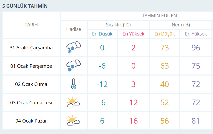This screenshot has width=213, height=134.
Task: Select the 02 Ocak Cuma date cell
Action: pyautogui.click(x=31, y=84)
